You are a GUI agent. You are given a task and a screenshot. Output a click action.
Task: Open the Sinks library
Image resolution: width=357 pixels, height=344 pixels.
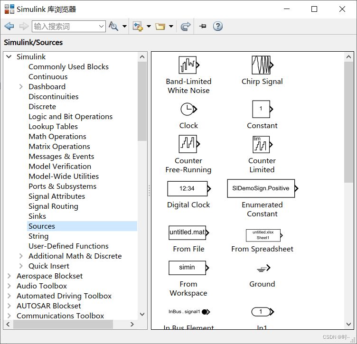[37, 216]
